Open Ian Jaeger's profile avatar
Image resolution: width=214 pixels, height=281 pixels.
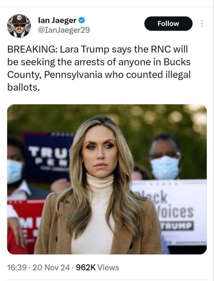pos(19,26)
